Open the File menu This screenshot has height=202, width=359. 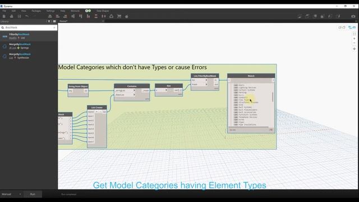pyautogui.click(x=4, y=11)
